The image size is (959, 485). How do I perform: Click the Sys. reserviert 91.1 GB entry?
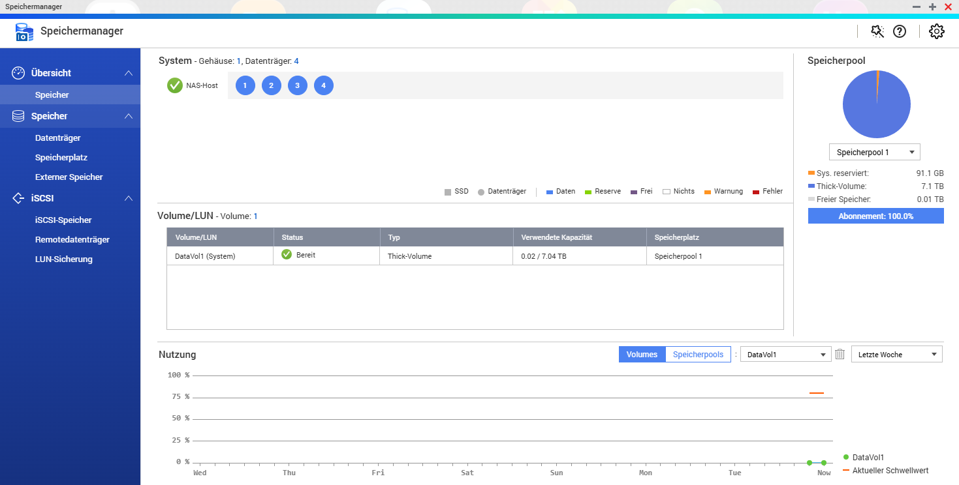(876, 173)
